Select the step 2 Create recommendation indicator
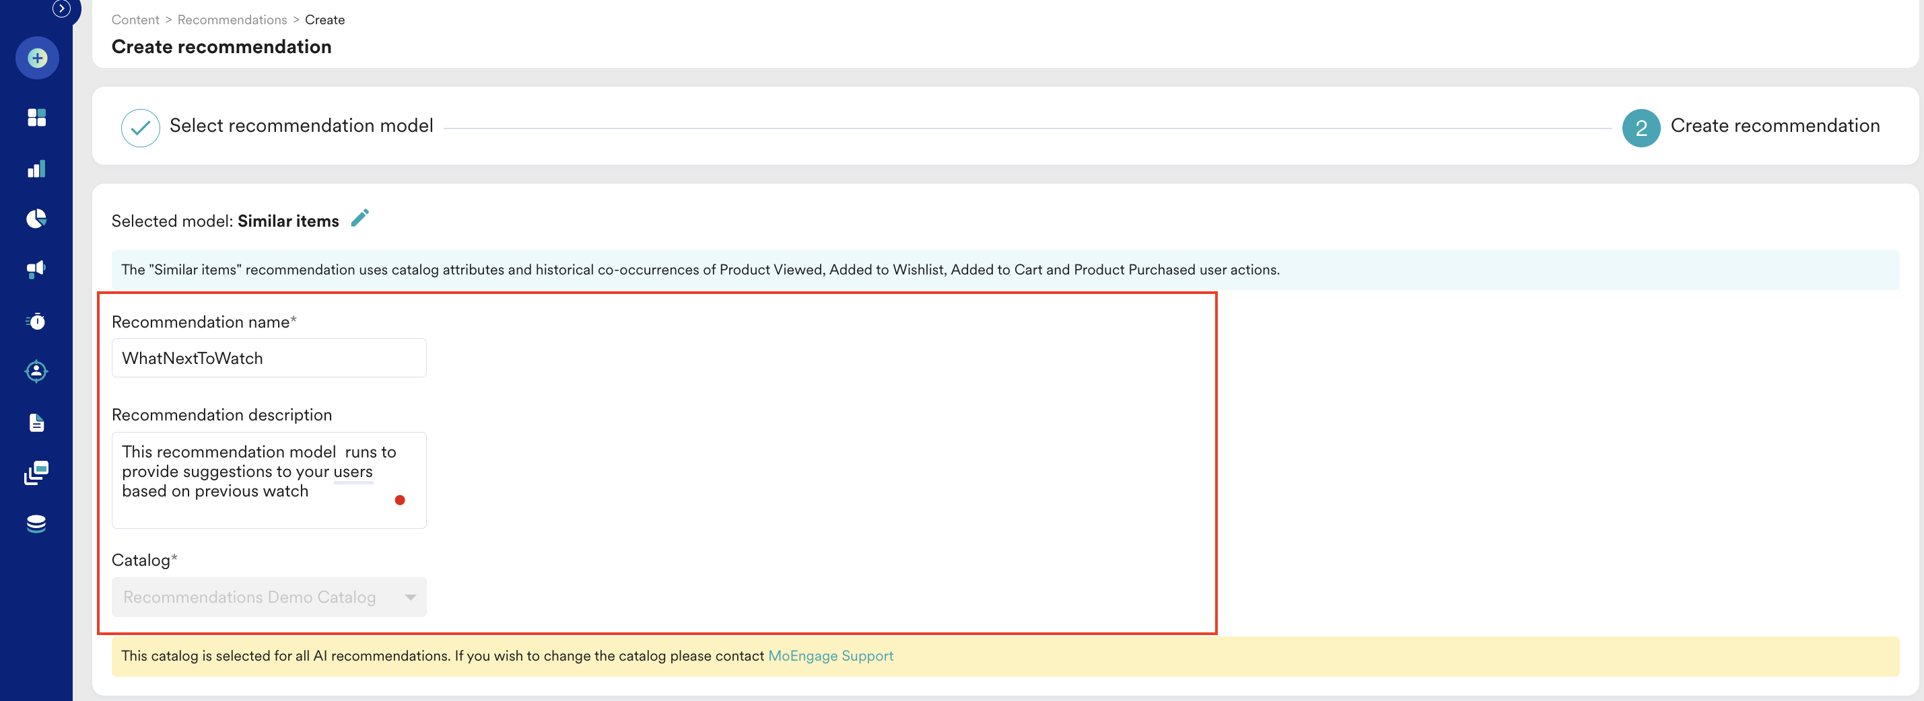 [x=1640, y=128]
